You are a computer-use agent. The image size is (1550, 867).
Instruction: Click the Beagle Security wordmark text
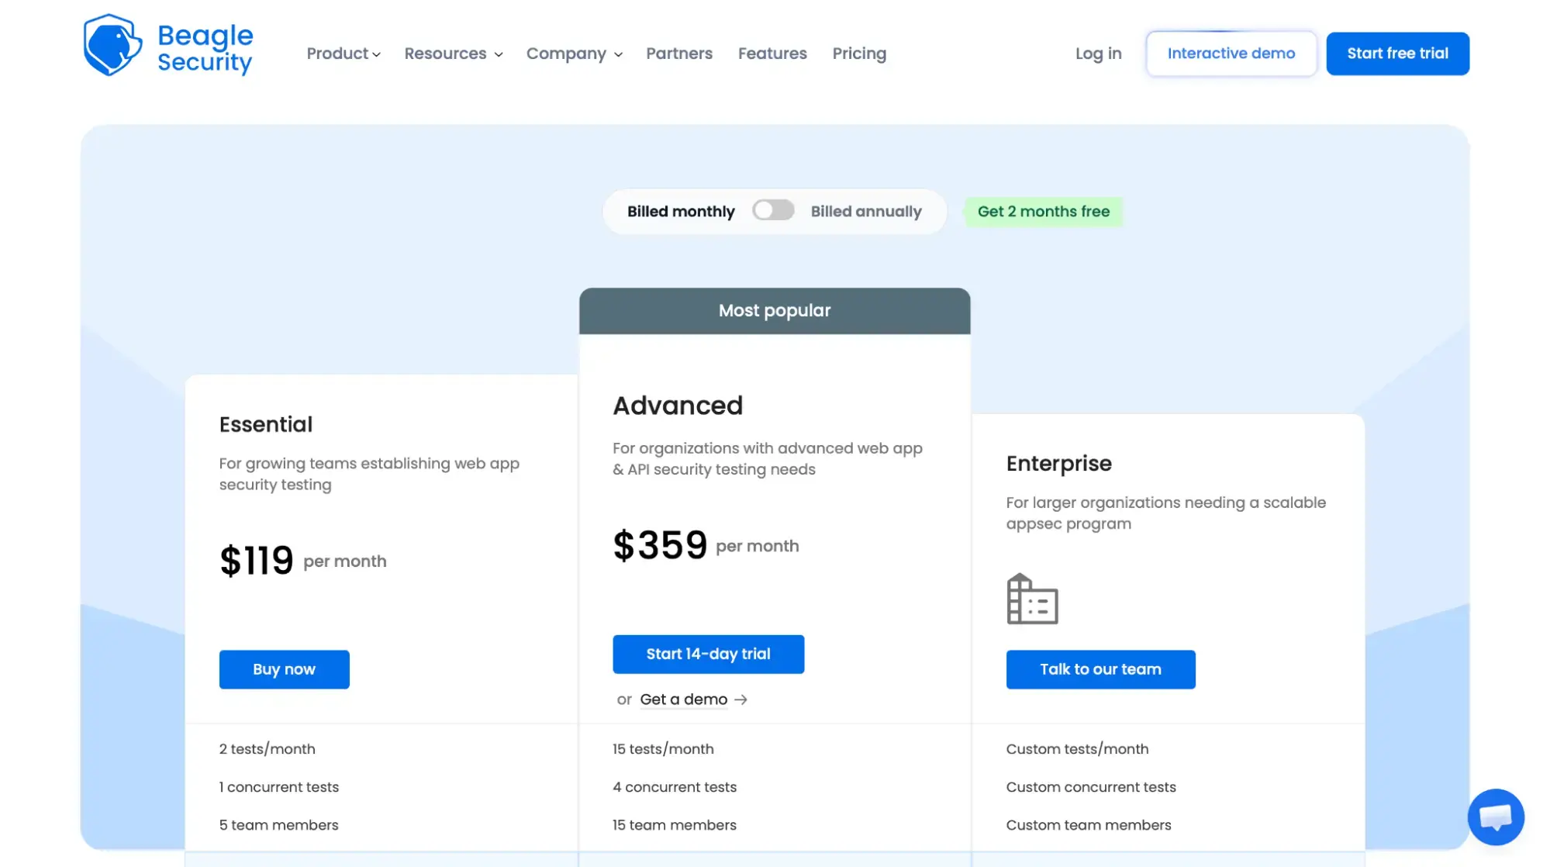(x=205, y=48)
